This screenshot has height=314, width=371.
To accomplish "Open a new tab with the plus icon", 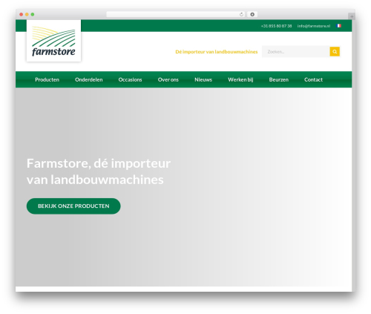I will click(x=352, y=16).
